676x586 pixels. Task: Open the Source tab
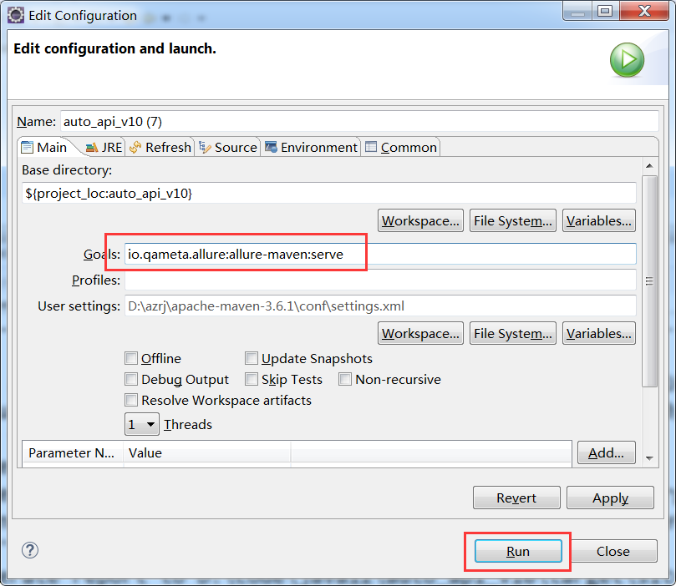coord(228,147)
